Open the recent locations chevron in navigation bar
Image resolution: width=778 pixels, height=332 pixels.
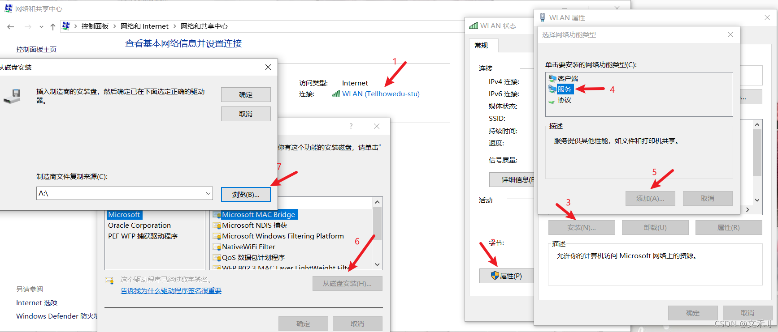(41, 27)
